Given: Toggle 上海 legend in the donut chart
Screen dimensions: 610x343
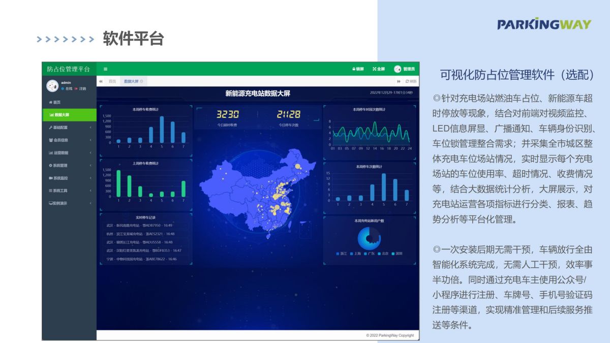Looking at the screenshot, I should pyautogui.click(x=356, y=253).
